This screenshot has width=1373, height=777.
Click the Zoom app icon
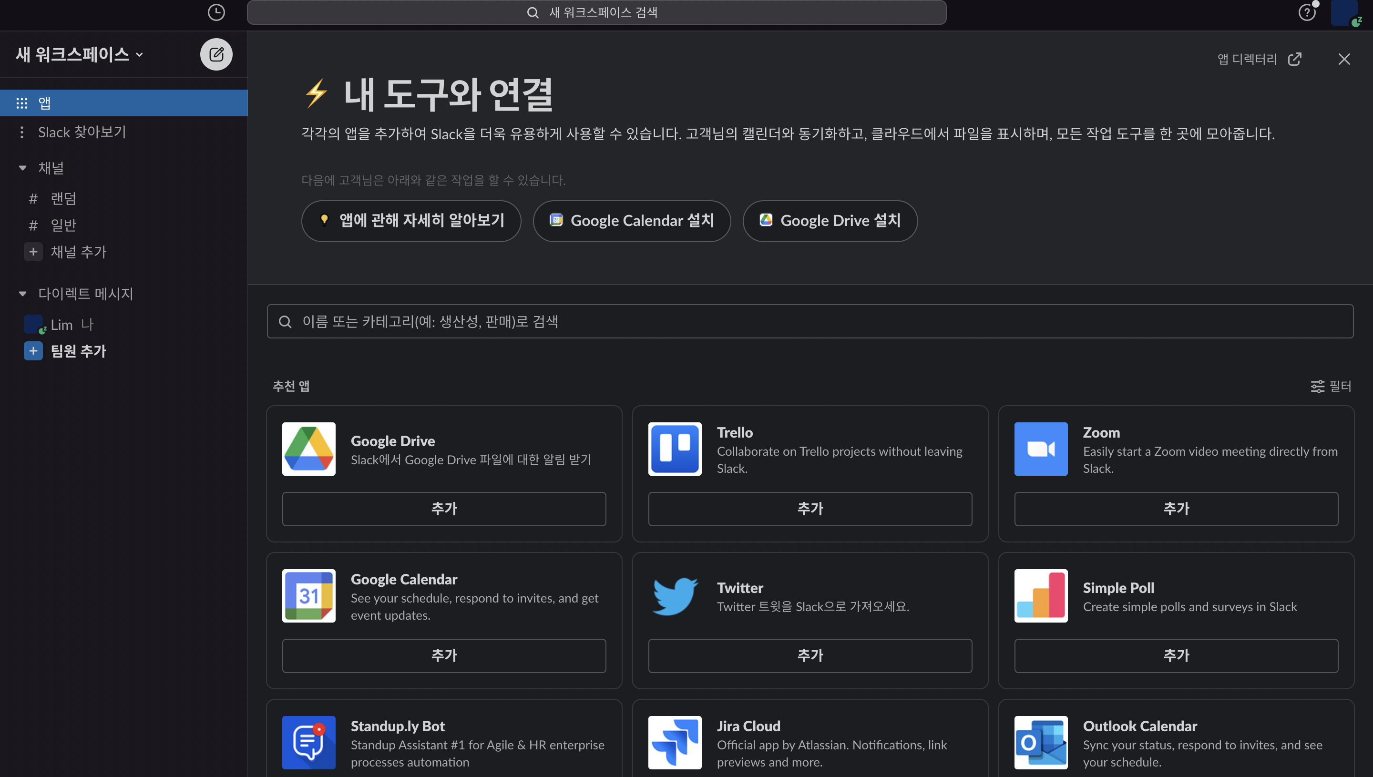click(x=1041, y=449)
